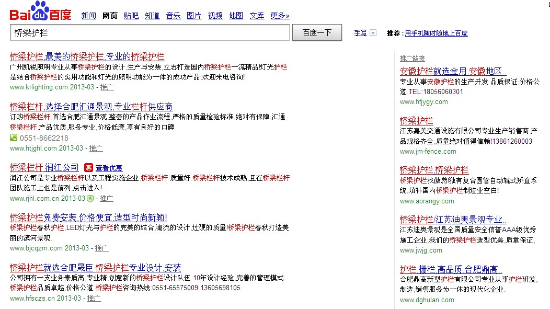Click 推广 next to www.hfsczs.cn
Viewport: 550px width, 309px height.
point(94,299)
